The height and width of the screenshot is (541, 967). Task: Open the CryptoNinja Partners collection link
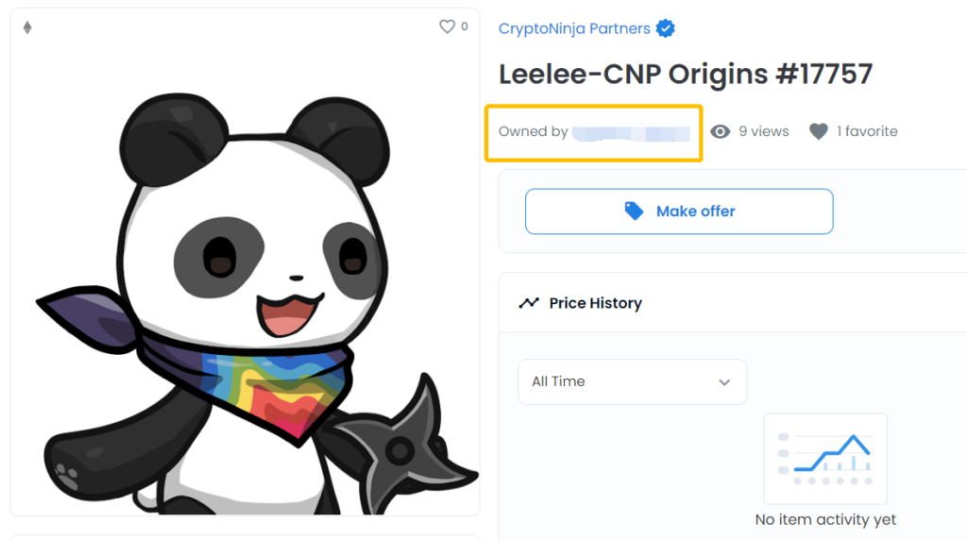pos(573,28)
